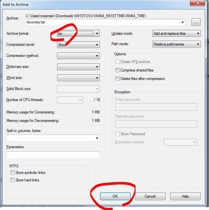
Task: Open the Path mode dropdown
Action: [177, 44]
